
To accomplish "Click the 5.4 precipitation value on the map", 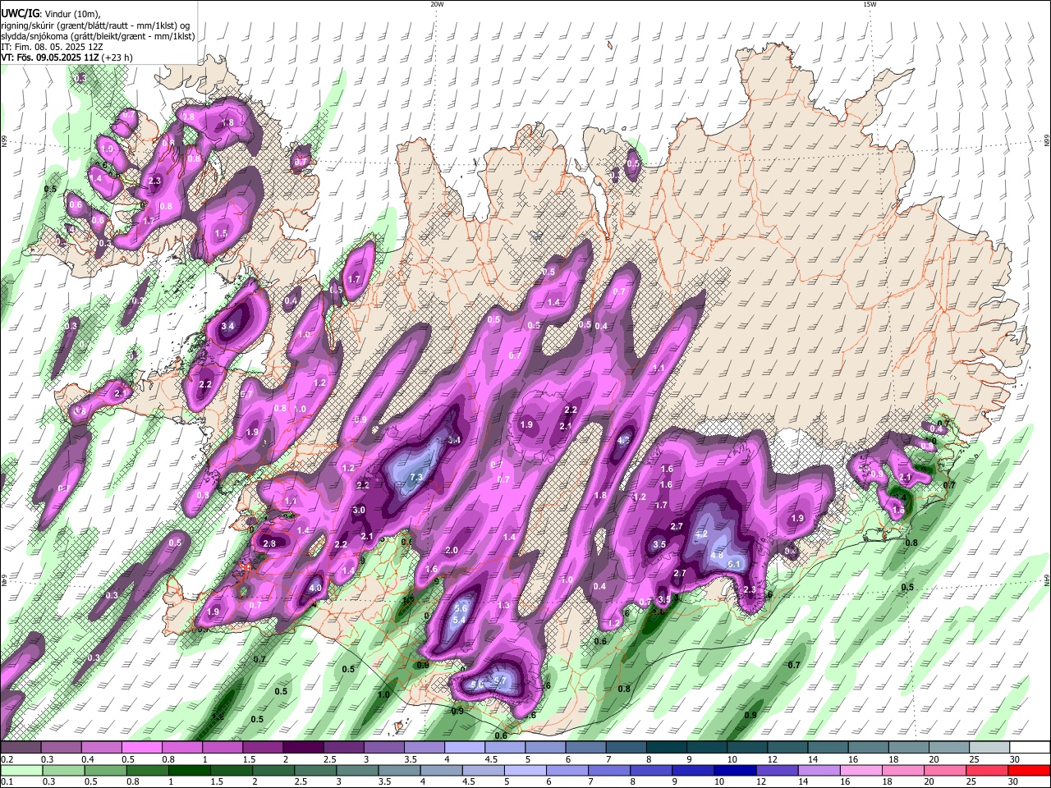I will coord(459,619).
